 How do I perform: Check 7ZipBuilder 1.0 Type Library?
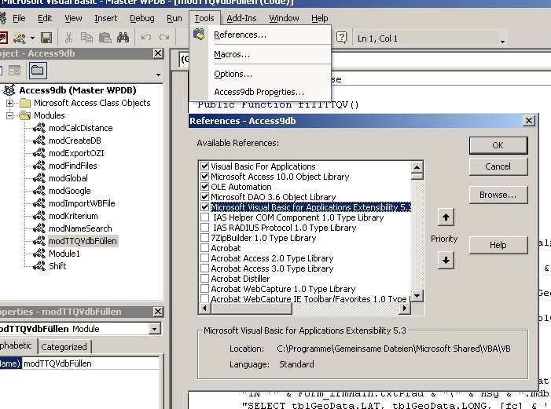pos(204,238)
